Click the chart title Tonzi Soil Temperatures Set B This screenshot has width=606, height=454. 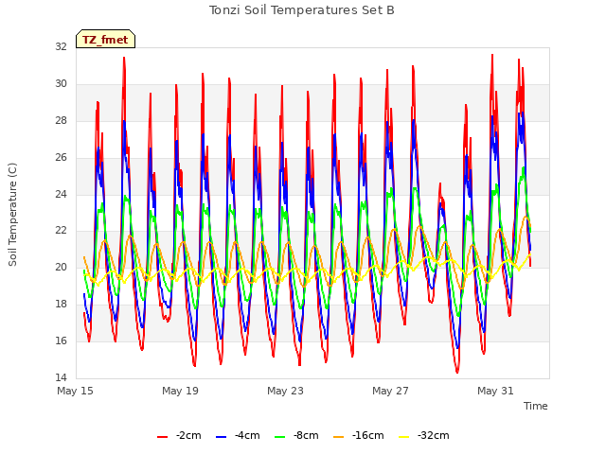click(302, 10)
